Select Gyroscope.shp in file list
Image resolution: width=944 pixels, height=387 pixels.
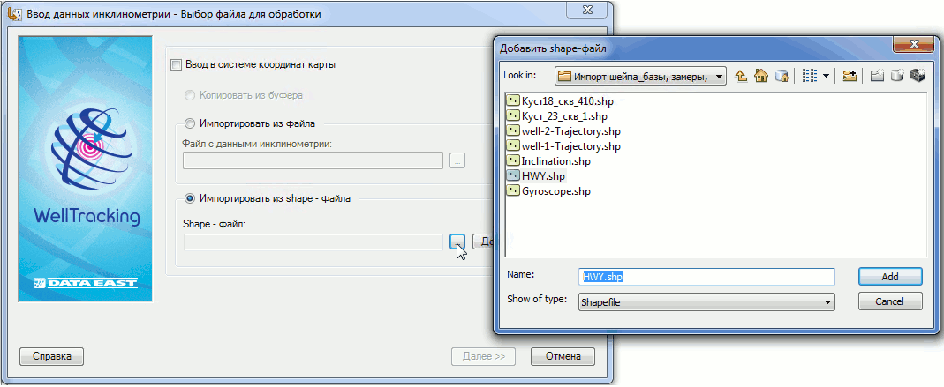tap(555, 191)
